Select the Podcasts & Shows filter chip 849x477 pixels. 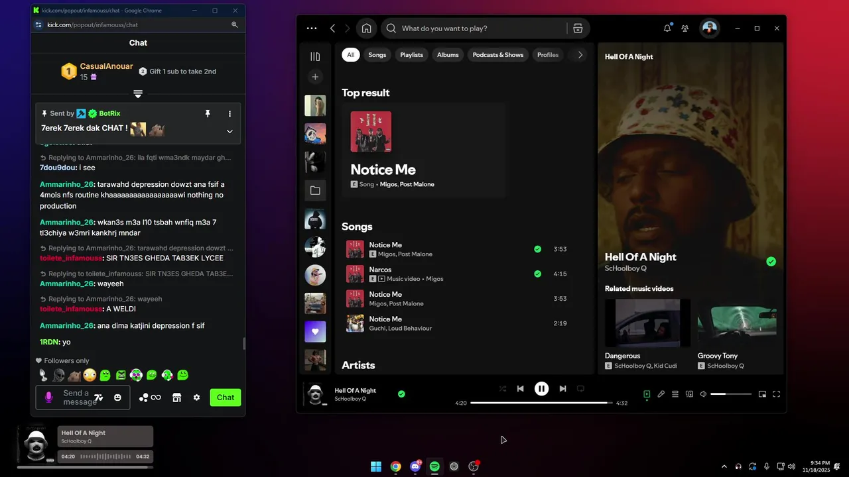click(498, 55)
